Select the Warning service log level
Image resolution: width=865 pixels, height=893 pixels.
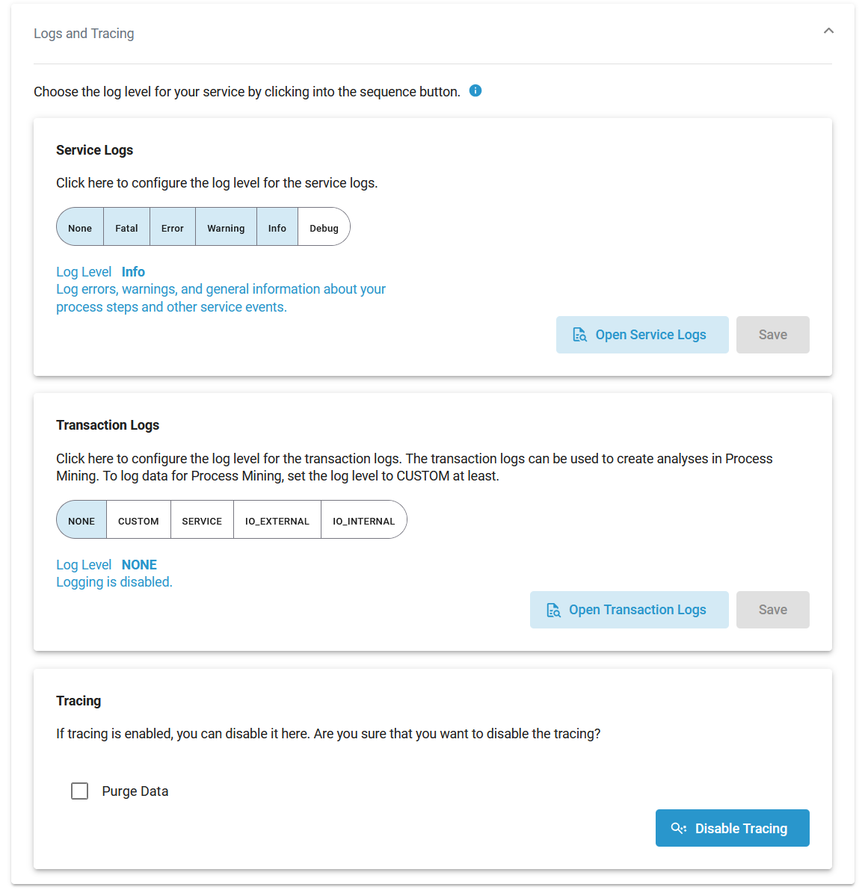pos(226,228)
